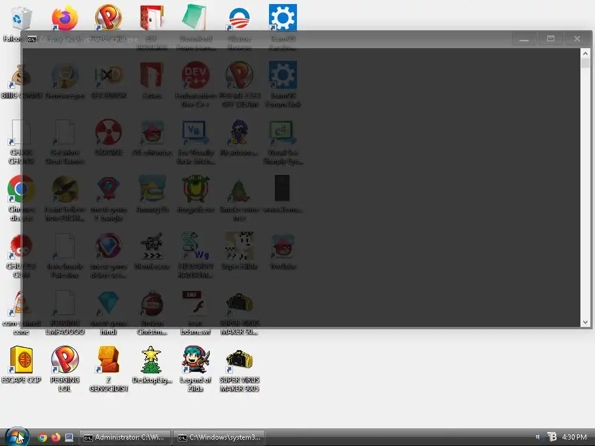Select the green notepad icon on the desktop
Viewport: 595px width, 446px height.
point(195,17)
